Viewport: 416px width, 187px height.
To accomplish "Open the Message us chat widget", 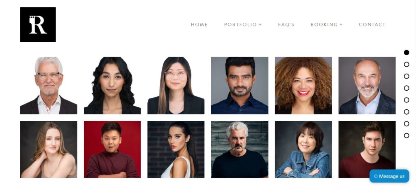I will 389,176.
